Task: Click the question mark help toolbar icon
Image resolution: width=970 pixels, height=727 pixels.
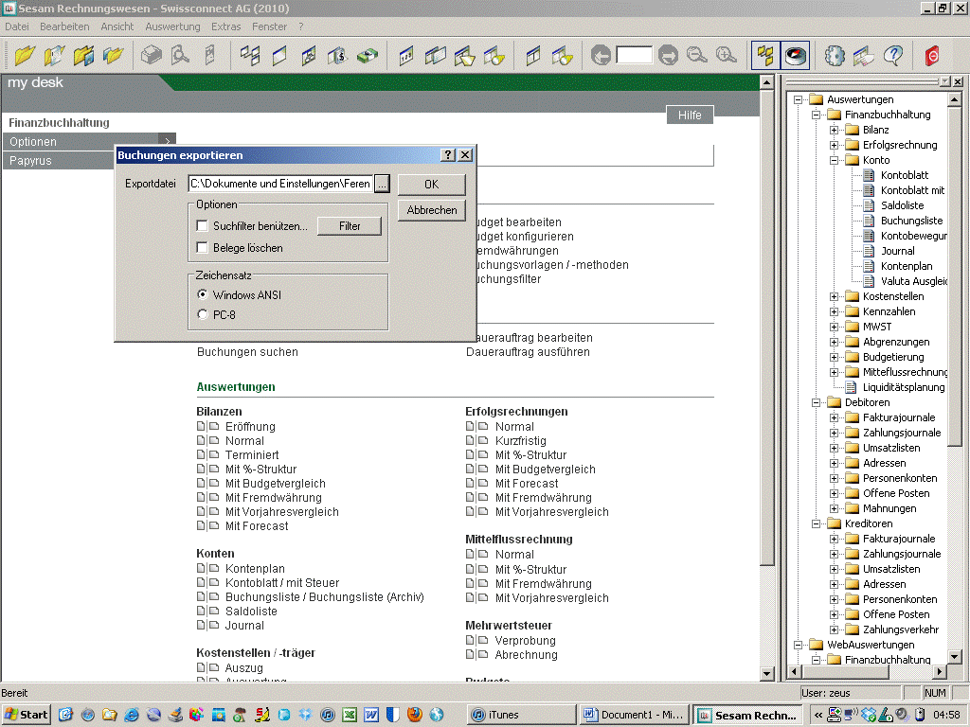Action: click(892, 56)
